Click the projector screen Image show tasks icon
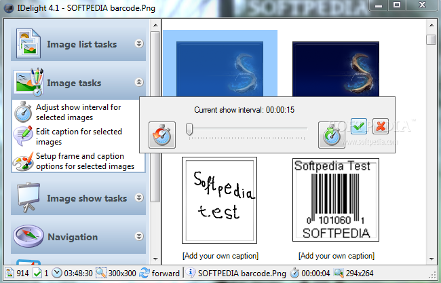Image resolution: width=441 pixels, height=283 pixels. (28, 197)
